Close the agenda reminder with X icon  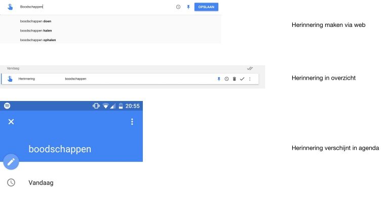click(x=11, y=122)
